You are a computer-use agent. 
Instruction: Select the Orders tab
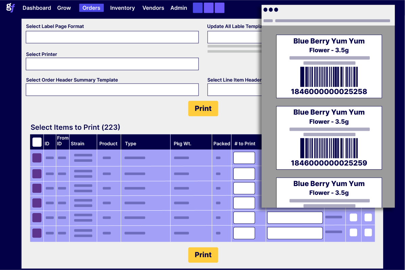(x=91, y=8)
